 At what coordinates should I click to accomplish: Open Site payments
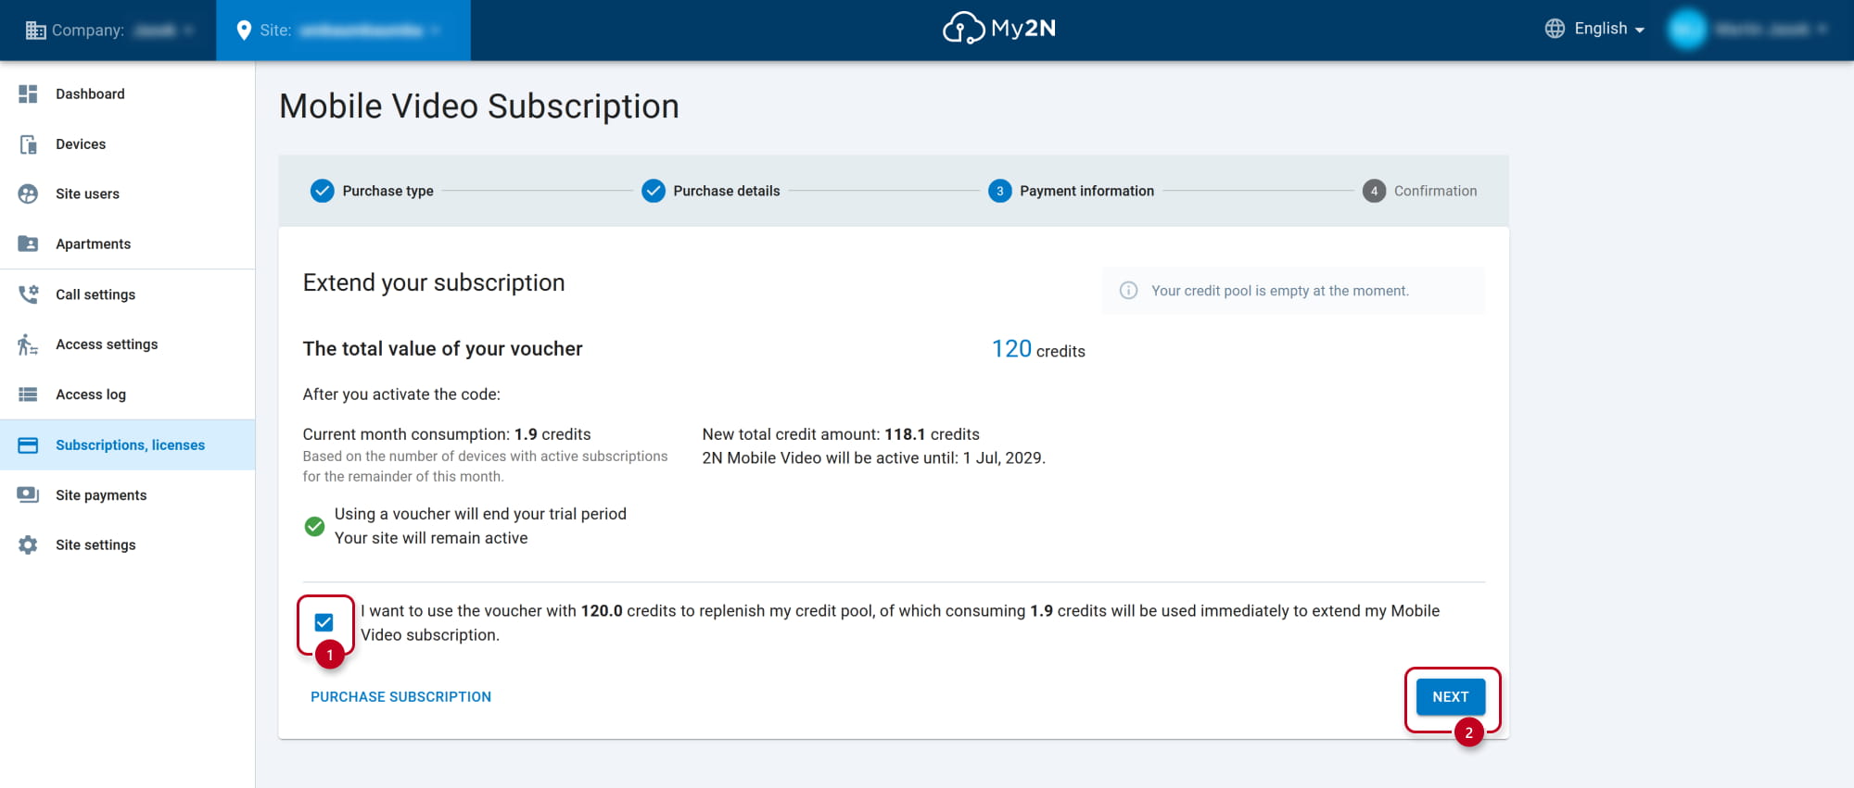pos(127,494)
